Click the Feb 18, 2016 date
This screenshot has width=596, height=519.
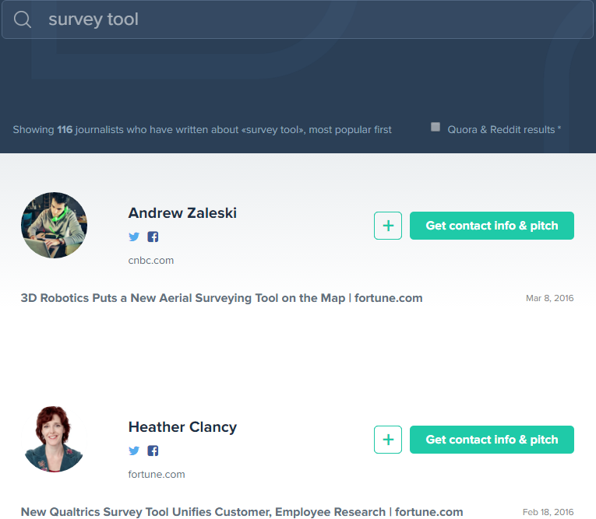pyautogui.click(x=548, y=512)
